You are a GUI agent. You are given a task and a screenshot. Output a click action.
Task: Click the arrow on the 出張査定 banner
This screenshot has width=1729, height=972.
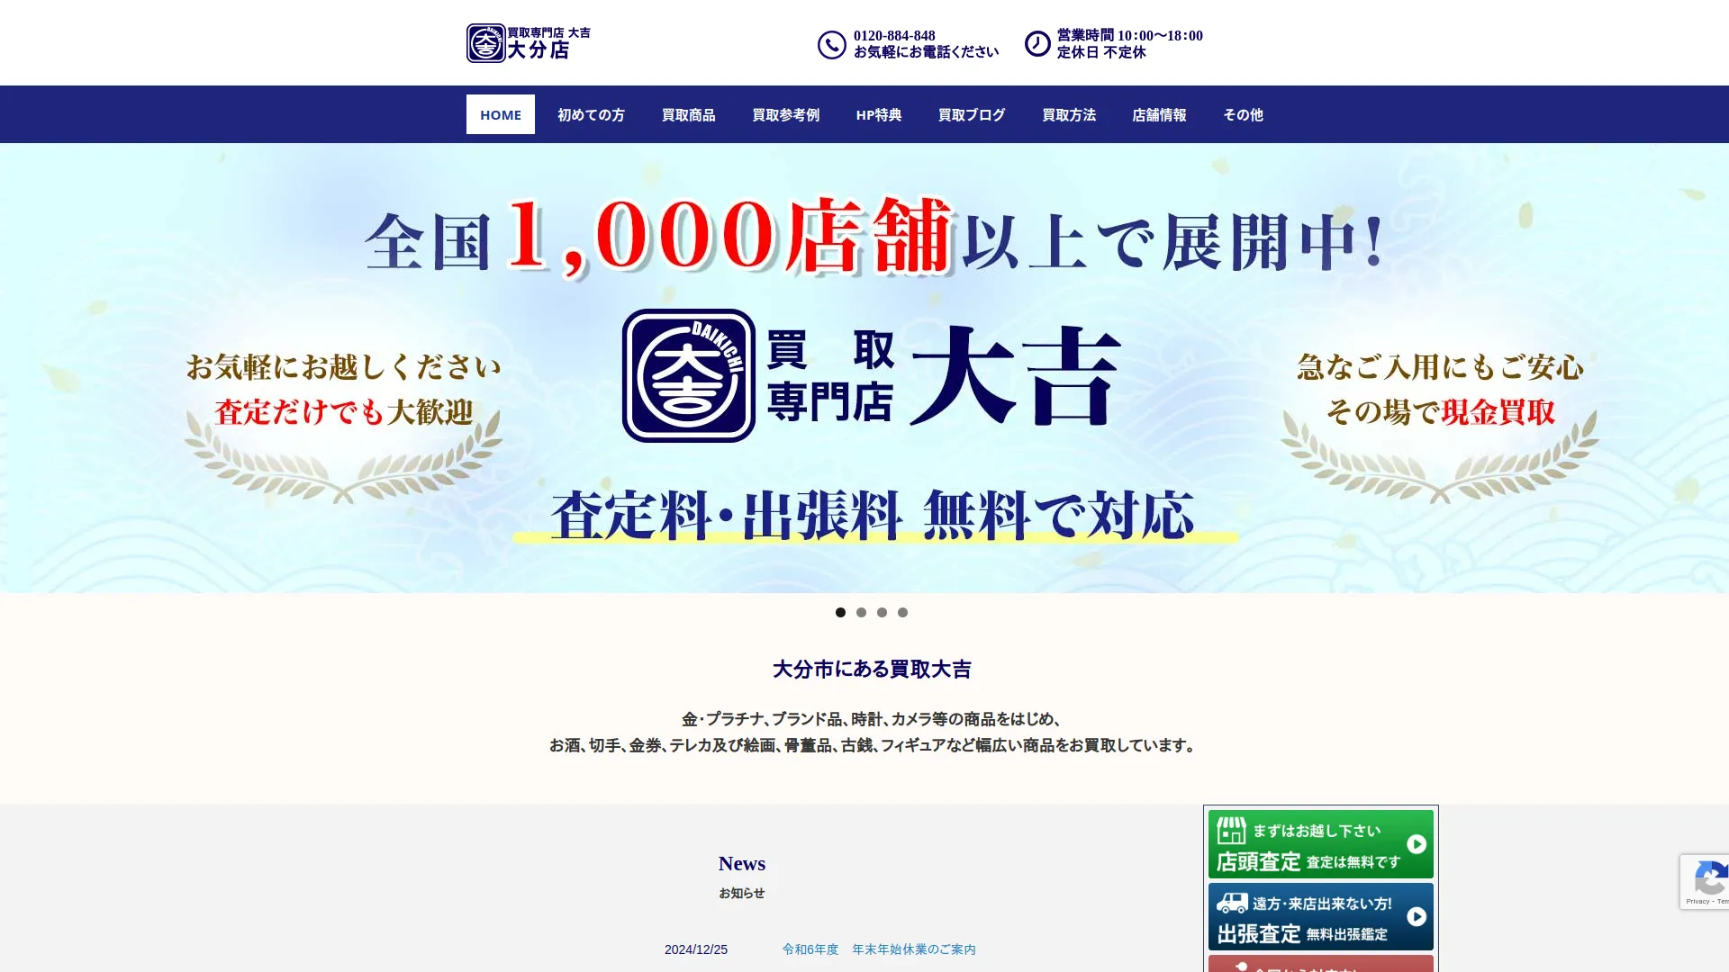[x=1417, y=916]
